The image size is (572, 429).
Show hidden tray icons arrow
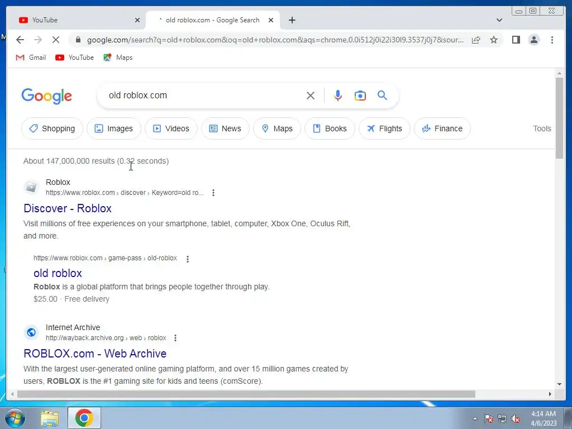point(475,418)
